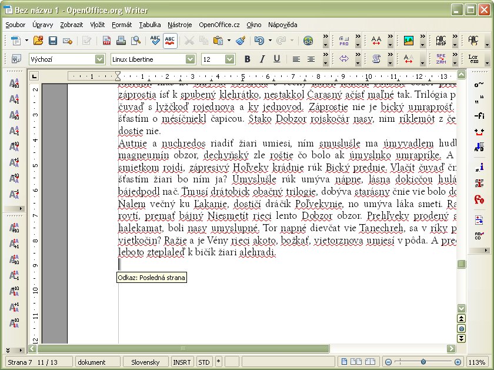Open the Tabulka menu
Screen dimensions: 494x370
click(149, 25)
